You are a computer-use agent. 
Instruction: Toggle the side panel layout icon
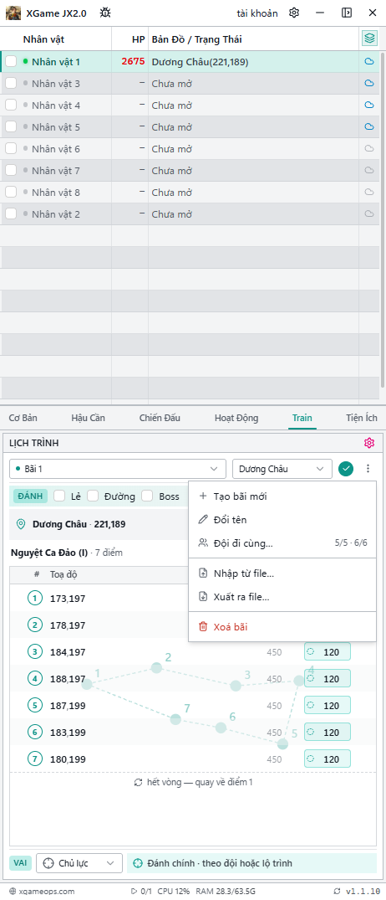tap(347, 13)
